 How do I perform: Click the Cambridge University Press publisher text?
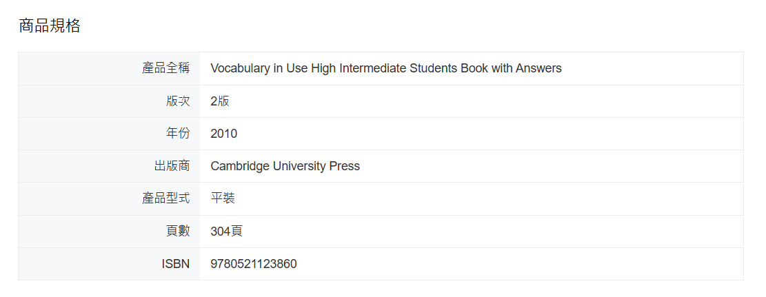(285, 166)
